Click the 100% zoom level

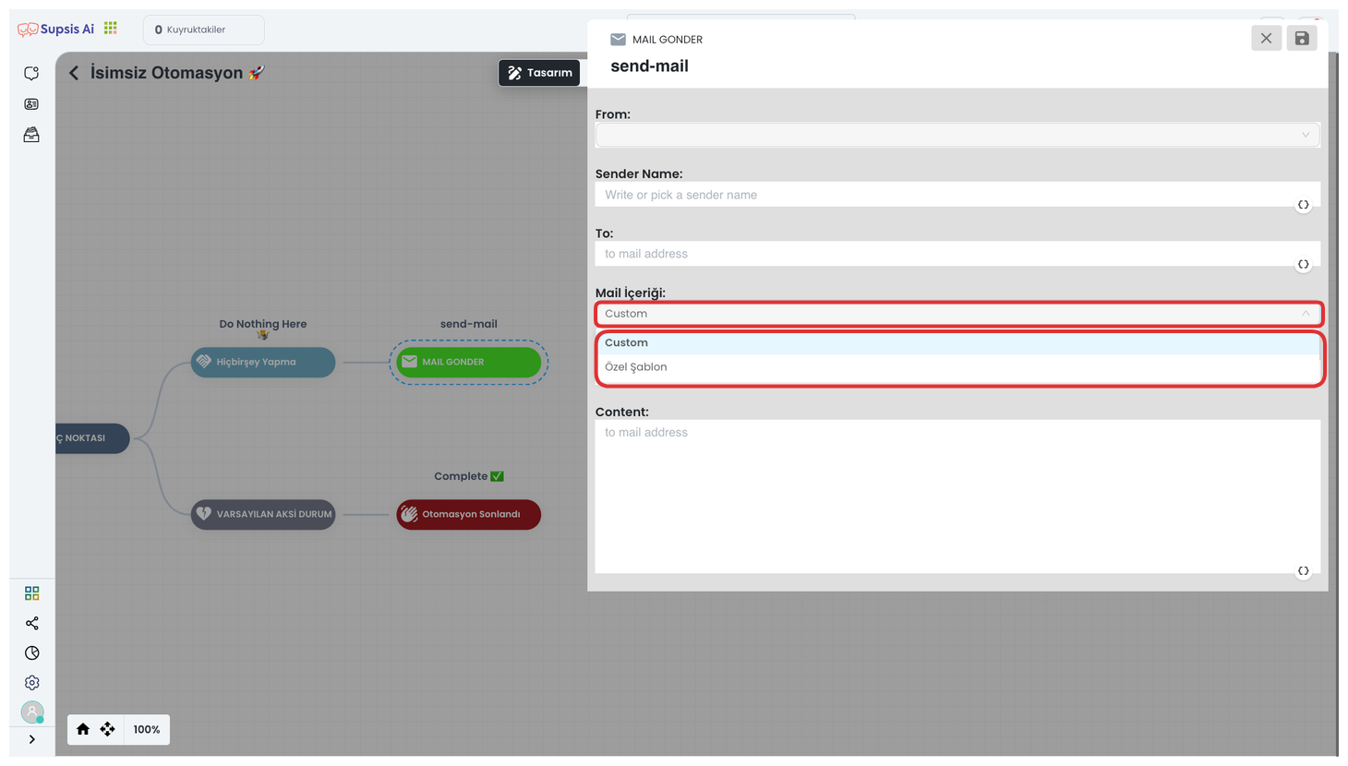[x=146, y=729]
